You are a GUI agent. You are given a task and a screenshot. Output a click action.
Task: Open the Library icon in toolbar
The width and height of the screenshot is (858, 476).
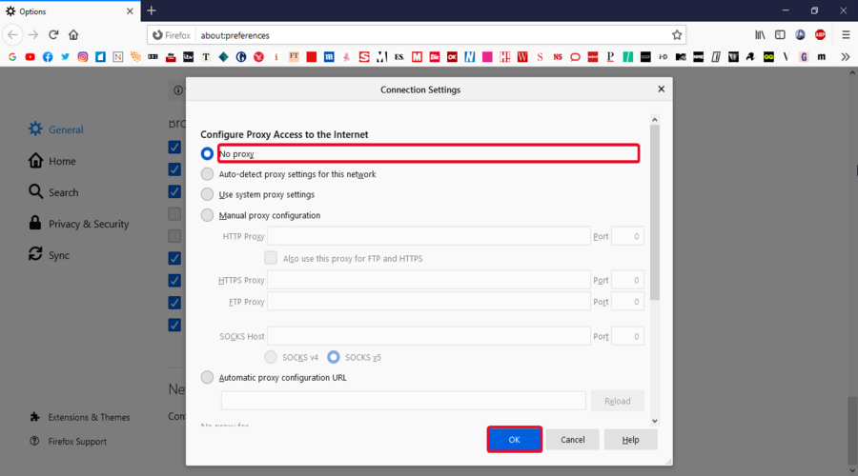(x=760, y=35)
